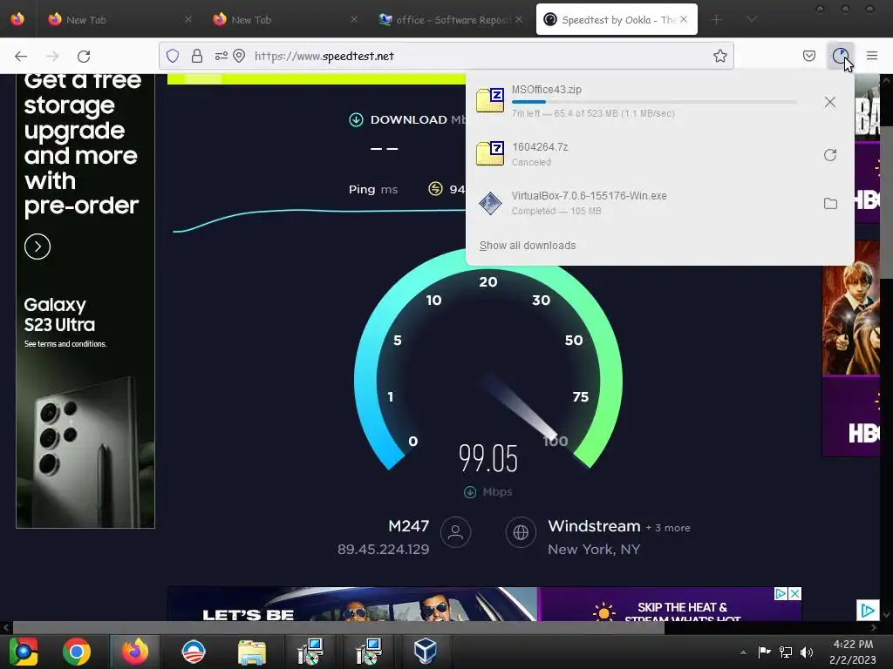Switch to the second New Tab
The height and width of the screenshot is (669, 893).
point(283,19)
